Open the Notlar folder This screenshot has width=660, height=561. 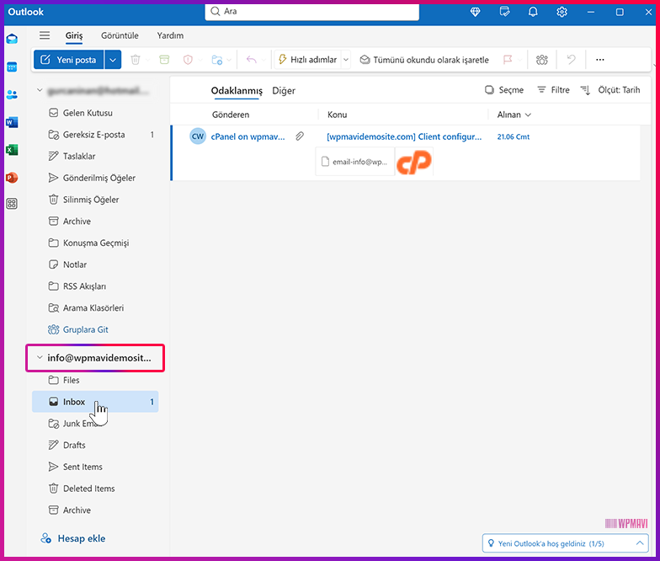click(x=95, y=264)
